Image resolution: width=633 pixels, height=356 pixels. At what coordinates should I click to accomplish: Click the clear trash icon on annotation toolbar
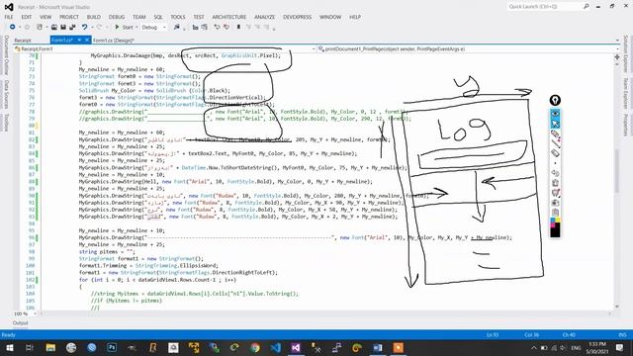pos(555,183)
